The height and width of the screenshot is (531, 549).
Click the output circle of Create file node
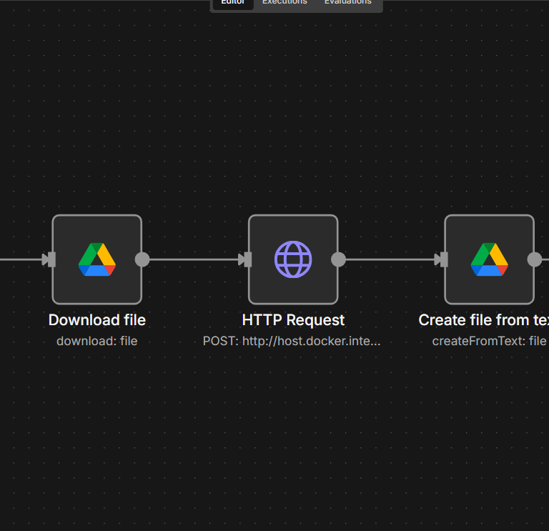[x=534, y=259]
